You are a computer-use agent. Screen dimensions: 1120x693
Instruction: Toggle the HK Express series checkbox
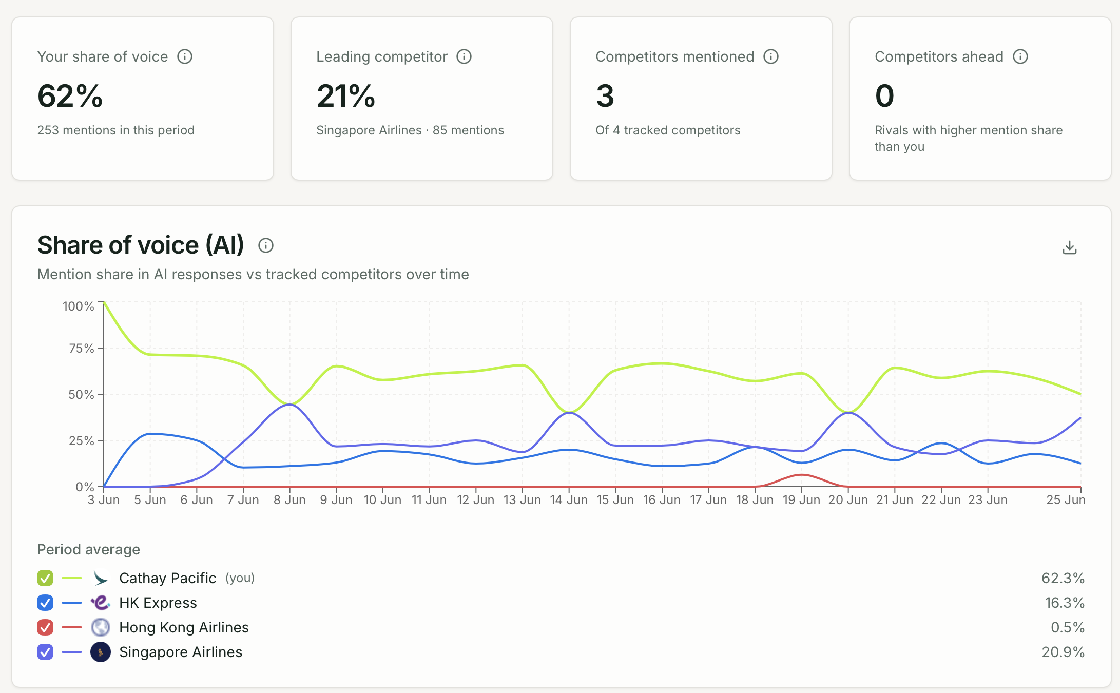pos(45,603)
